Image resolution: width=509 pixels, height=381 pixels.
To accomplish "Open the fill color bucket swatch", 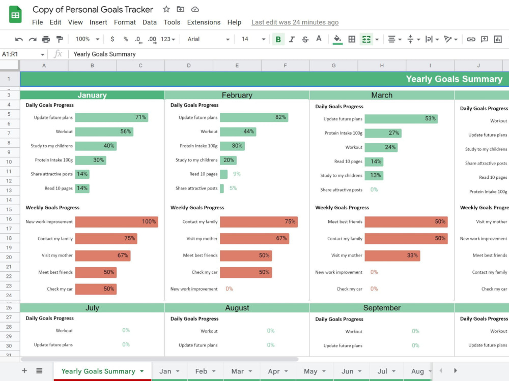I will click(x=337, y=40).
